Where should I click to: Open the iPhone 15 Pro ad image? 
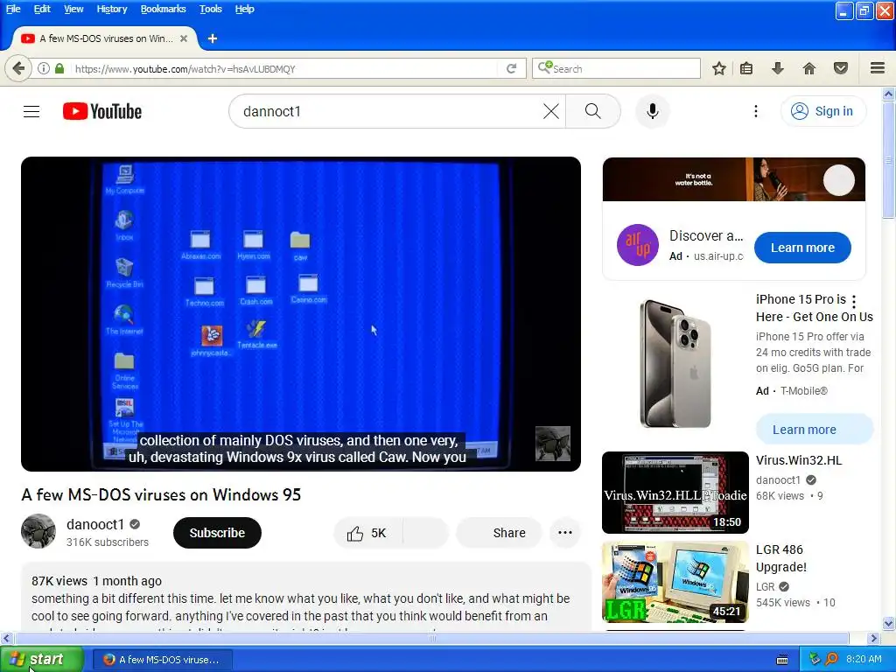pos(675,363)
